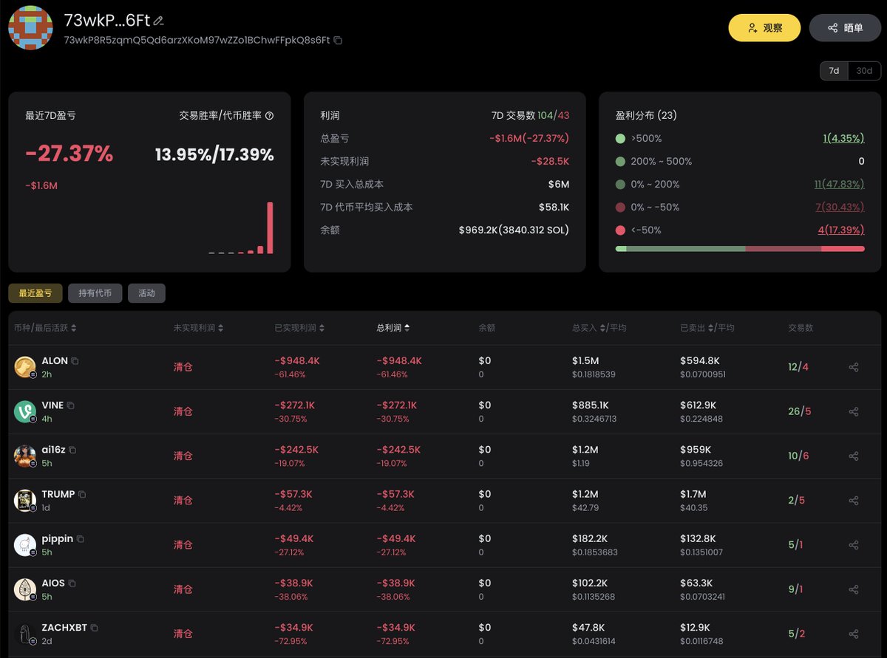Screen dimensions: 887x658
Task: Open the <-50% count link 4(17.39%)
Action: 841,230
